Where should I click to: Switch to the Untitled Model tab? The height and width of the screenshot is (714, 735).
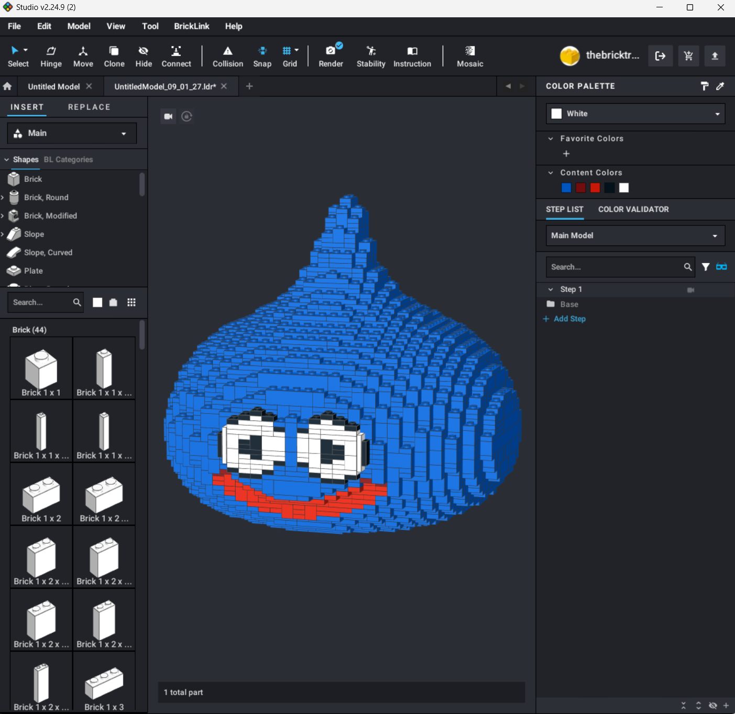[53, 86]
